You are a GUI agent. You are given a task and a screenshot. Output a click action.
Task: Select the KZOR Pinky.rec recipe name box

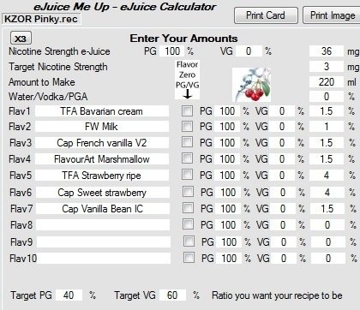tap(41, 19)
